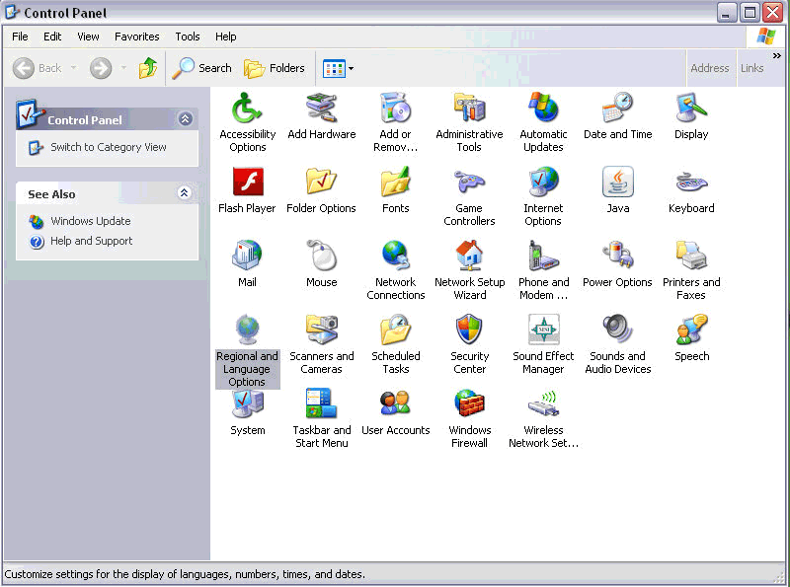This screenshot has width=790, height=587.
Task: Open Wireless Network Setup Wizard icon
Action: (543, 405)
